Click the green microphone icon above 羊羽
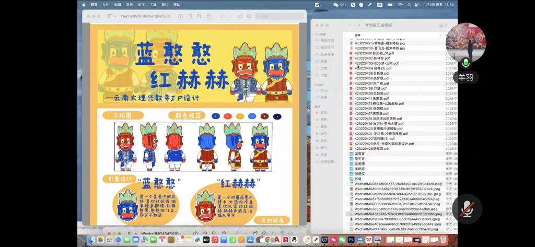The width and height of the screenshot is (535, 247). tap(466, 63)
